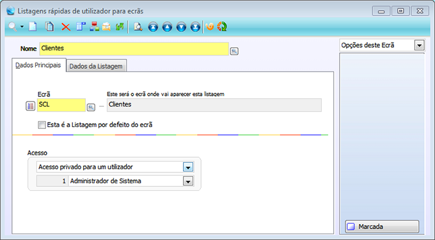The width and height of the screenshot is (435, 240).
Task: Click the green swap arrows toolbar icon
Action: pyautogui.click(x=120, y=27)
